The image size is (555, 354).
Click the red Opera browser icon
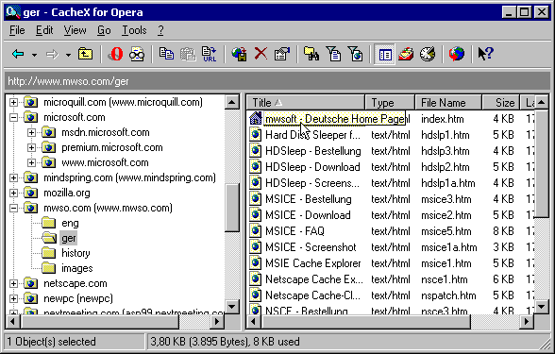pos(115,54)
